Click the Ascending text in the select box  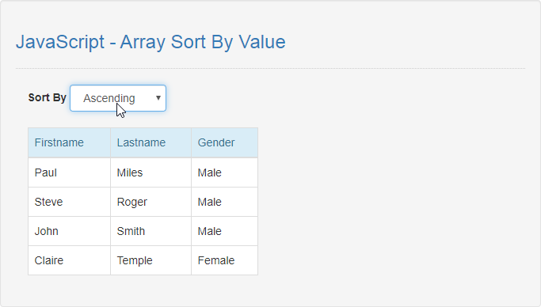coord(109,99)
